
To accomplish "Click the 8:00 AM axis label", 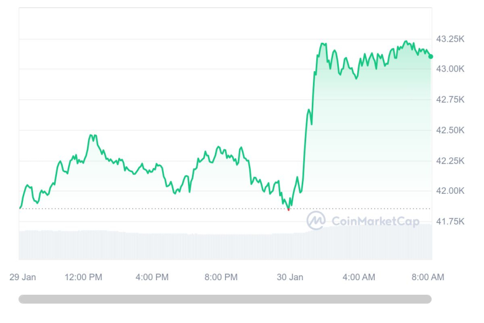I will pos(428,277).
